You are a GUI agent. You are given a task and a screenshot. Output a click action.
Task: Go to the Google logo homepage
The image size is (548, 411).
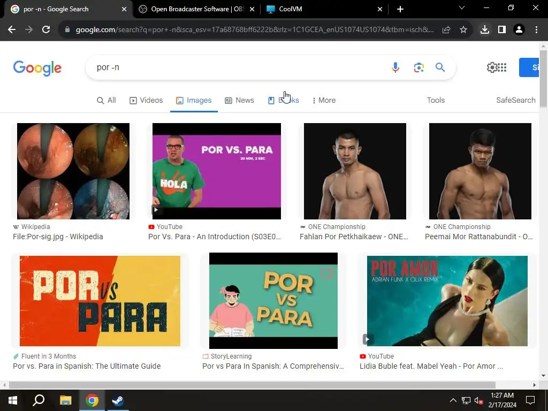tap(37, 68)
